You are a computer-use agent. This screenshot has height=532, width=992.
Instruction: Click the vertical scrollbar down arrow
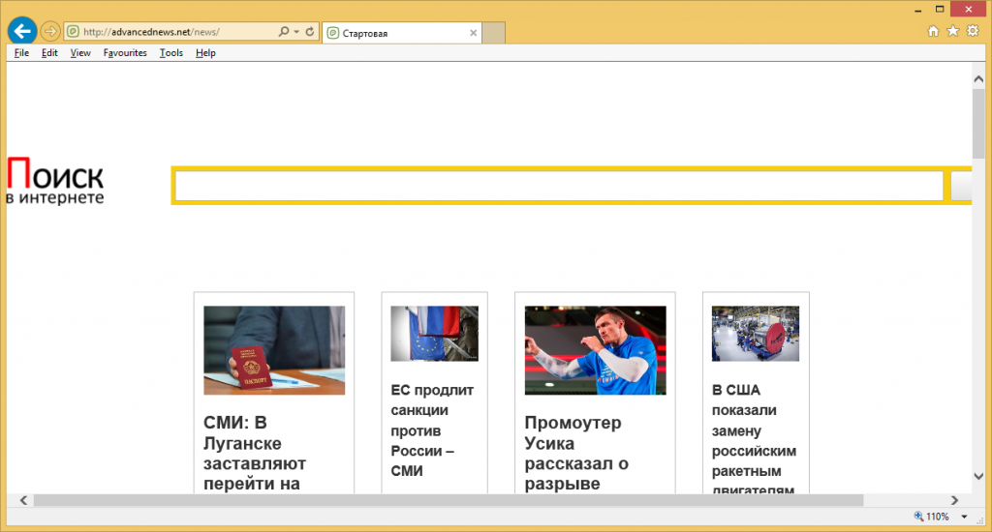978,475
